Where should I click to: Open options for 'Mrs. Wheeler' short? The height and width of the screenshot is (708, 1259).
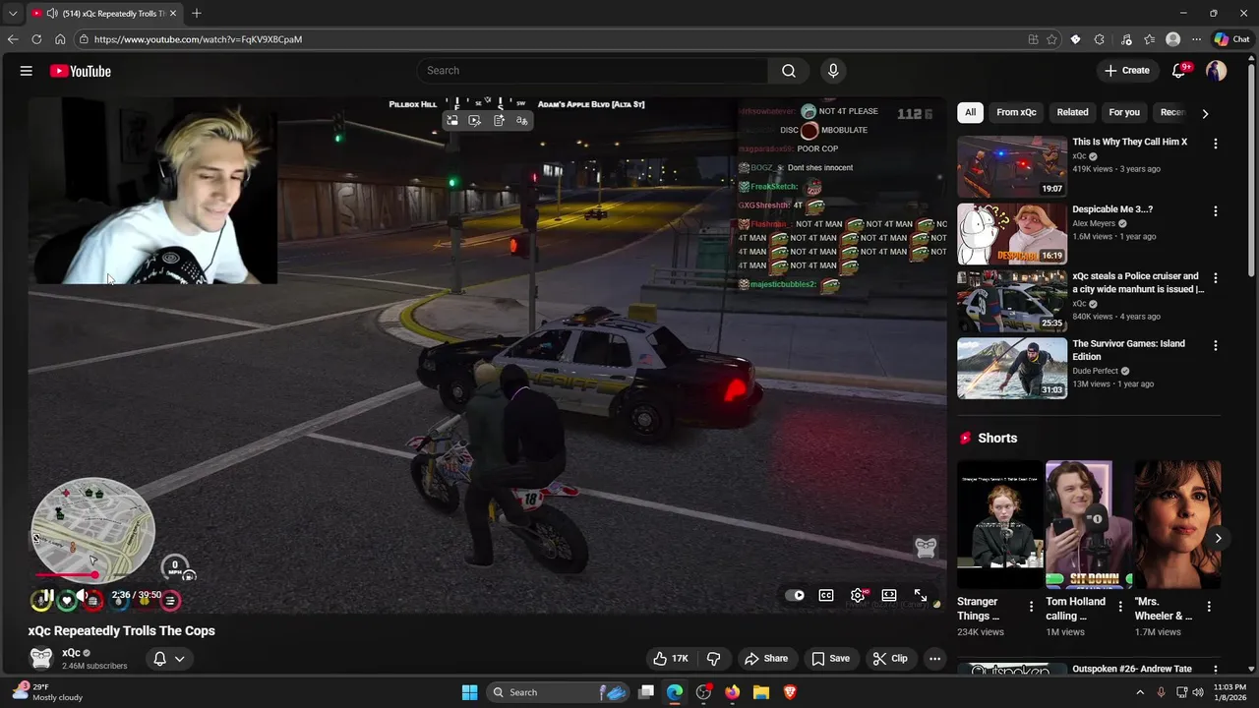pos(1209,607)
